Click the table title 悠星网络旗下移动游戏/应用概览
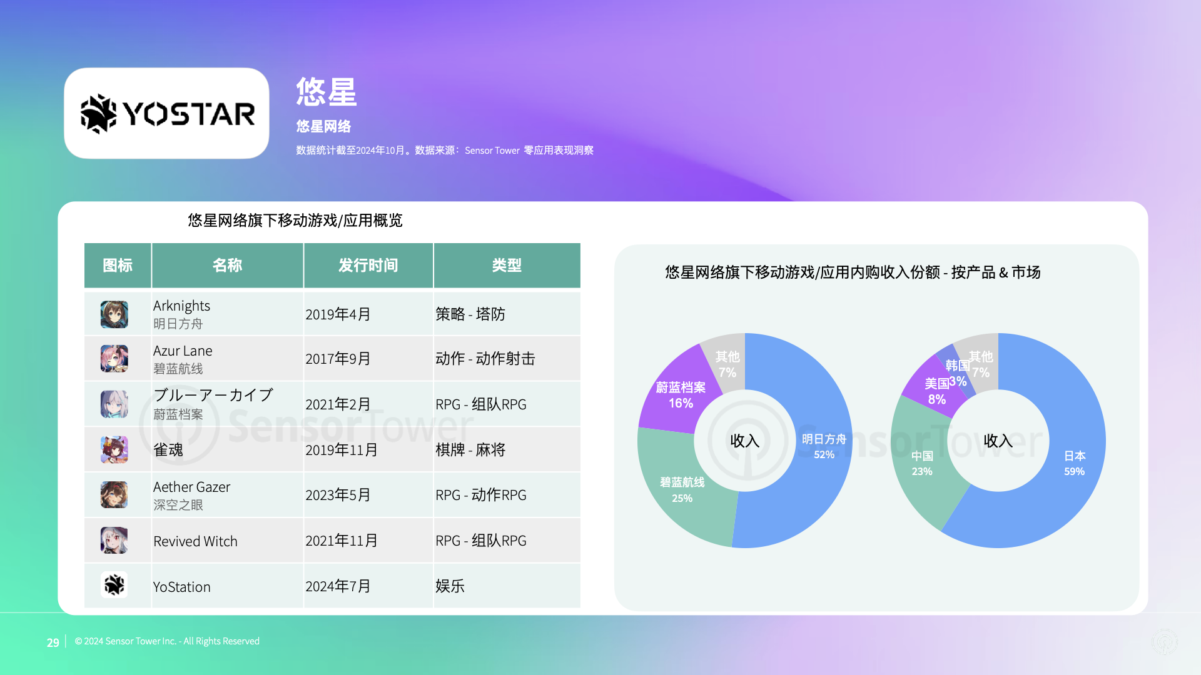 (x=295, y=220)
